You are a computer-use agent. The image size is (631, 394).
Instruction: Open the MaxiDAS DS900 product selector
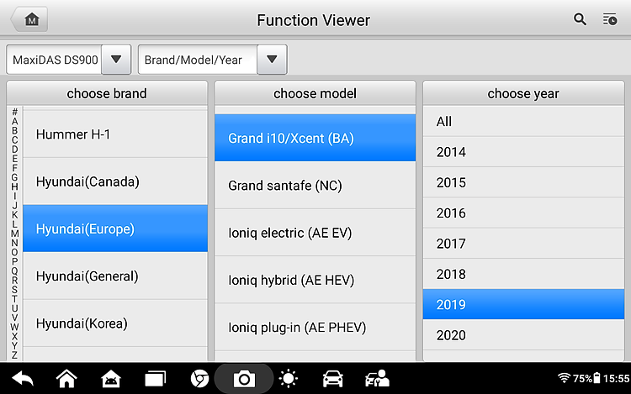tap(54, 60)
